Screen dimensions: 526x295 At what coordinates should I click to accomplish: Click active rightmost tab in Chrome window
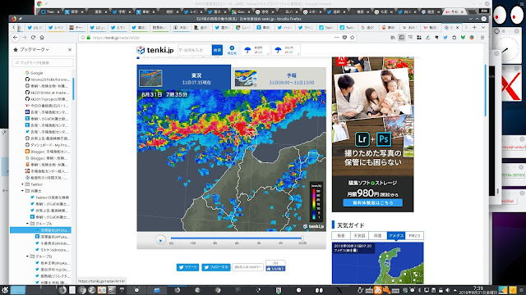(454, 11)
